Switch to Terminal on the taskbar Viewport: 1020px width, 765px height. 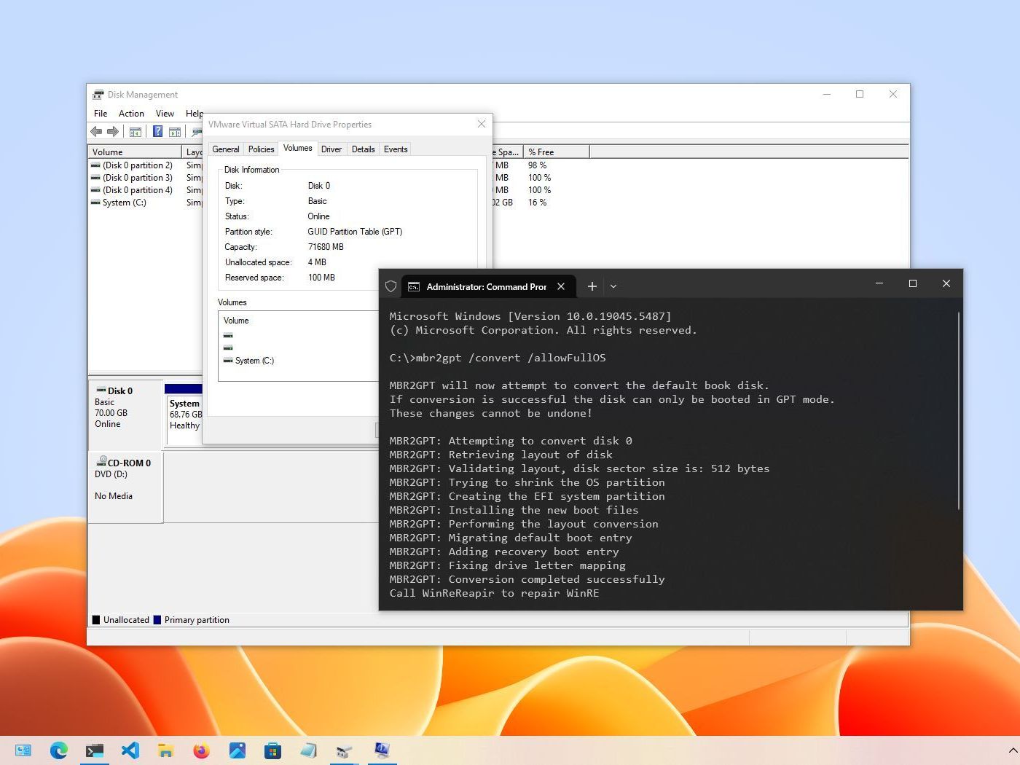coord(94,750)
